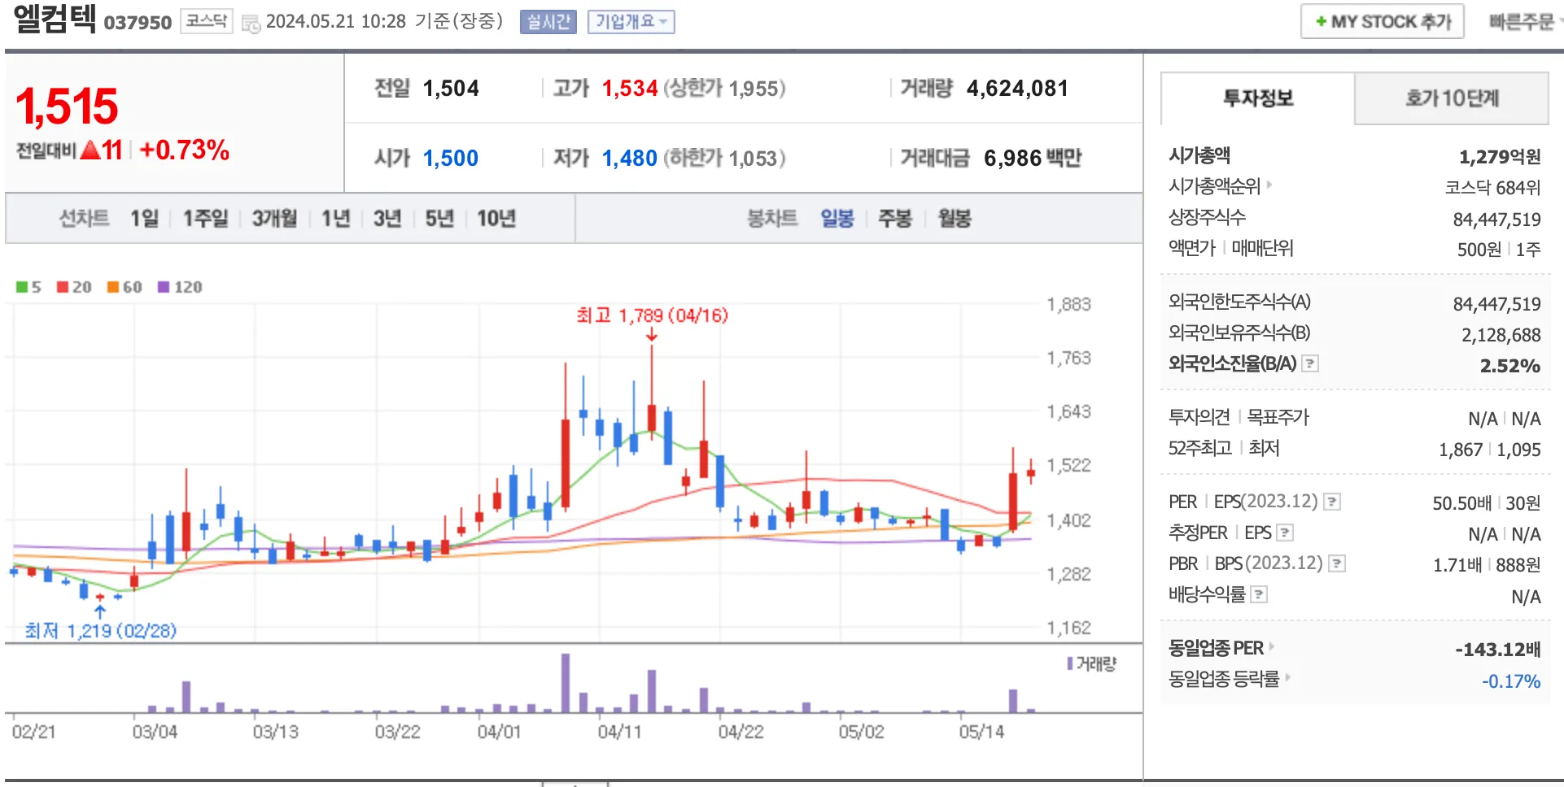The image size is (1564, 787).
Task: Click the 거래량 legend marker in volume chart
Action: tap(1070, 663)
